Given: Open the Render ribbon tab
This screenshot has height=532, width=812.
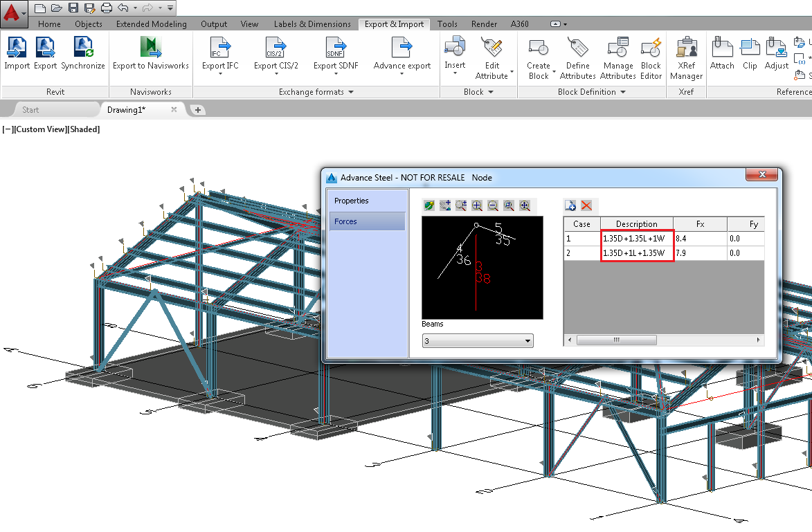Looking at the screenshot, I should pyautogui.click(x=484, y=24).
